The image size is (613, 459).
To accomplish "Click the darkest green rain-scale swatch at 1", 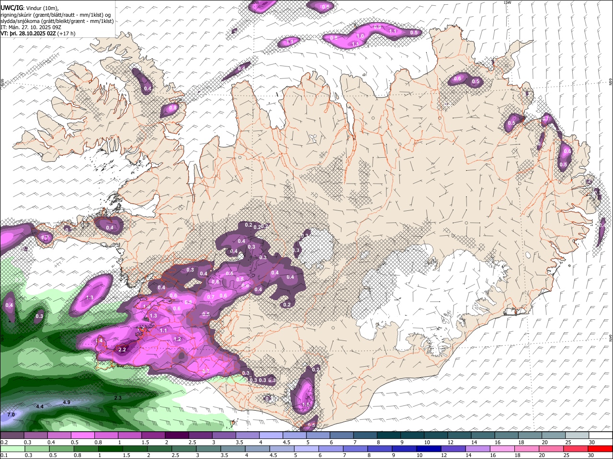I will point(110,448).
